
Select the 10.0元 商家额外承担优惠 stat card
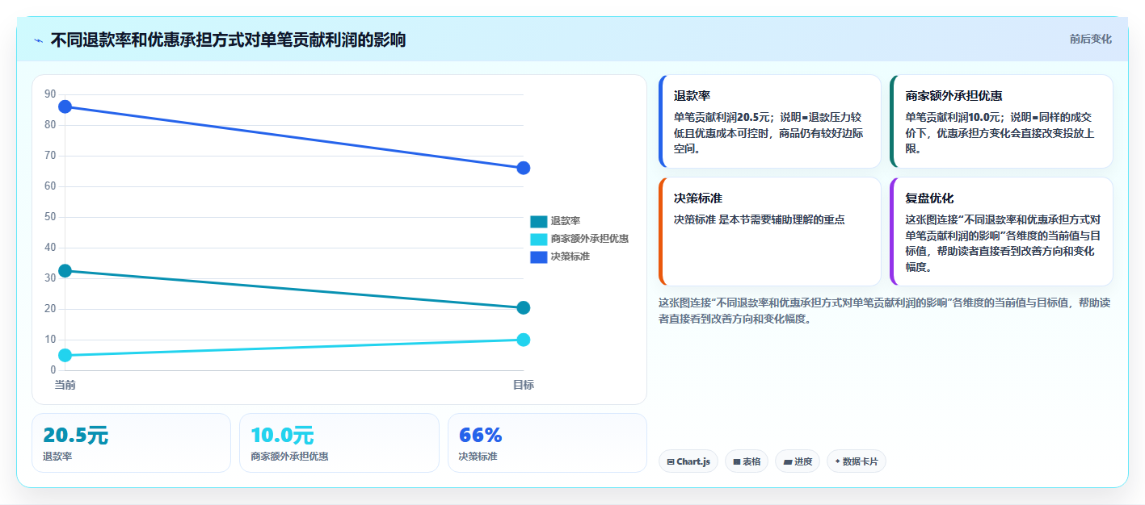tap(339, 443)
